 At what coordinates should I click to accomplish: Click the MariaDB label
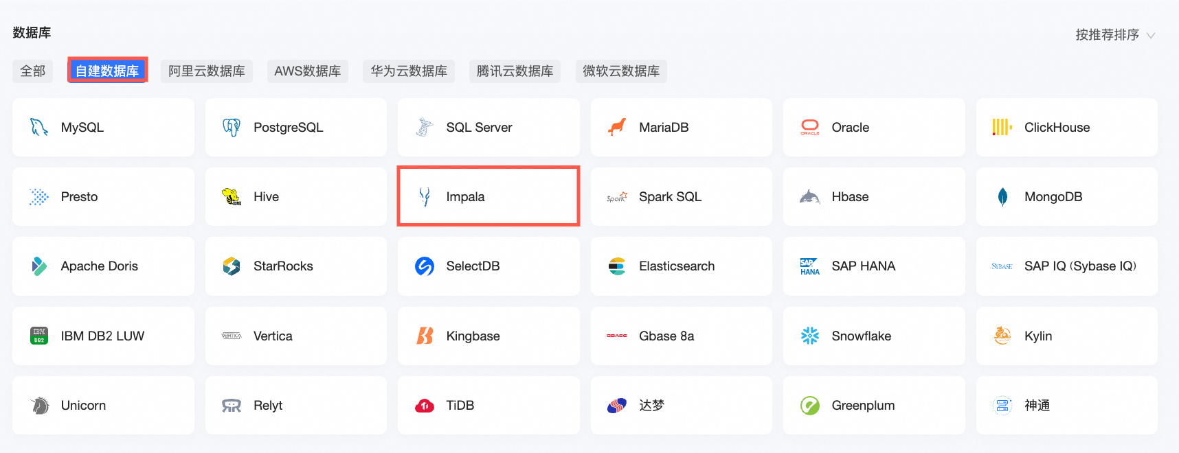coord(664,127)
